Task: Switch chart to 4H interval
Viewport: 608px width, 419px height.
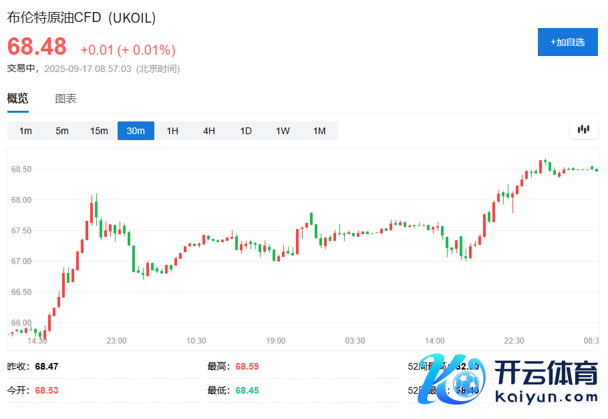Action: click(209, 131)
